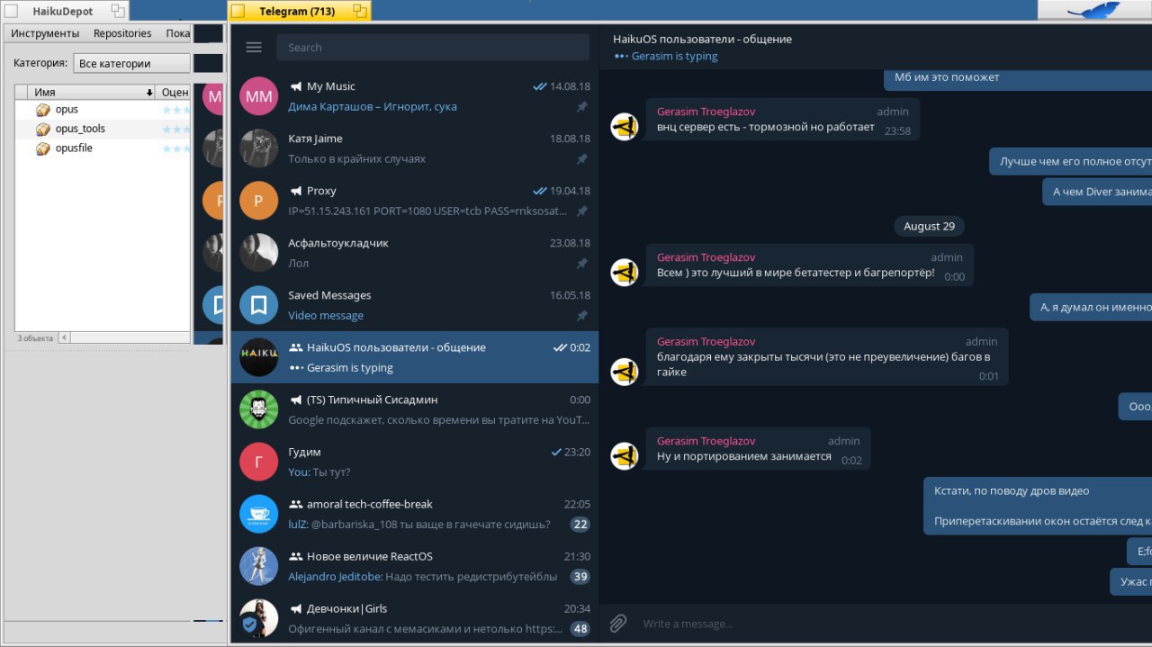Open the Repositories menu in HaikuDepot
The width and height of the screenshot is (1152, 647).
122,33
